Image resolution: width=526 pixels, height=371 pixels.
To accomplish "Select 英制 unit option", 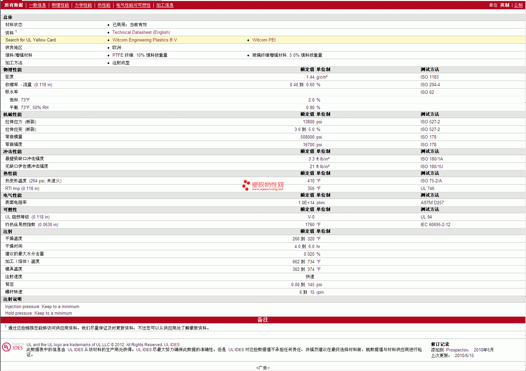I will (504, 5).
